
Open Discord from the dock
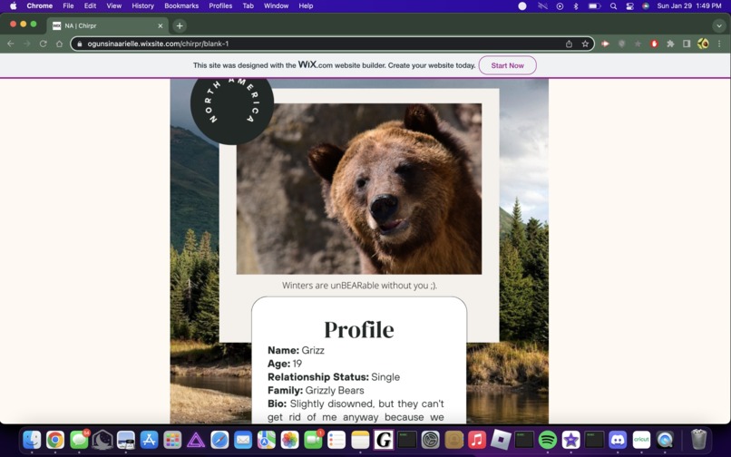618,439
